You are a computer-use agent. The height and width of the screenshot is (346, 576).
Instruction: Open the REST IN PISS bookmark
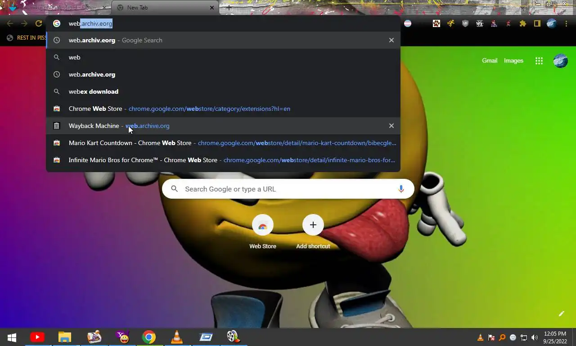pos(27,38)
